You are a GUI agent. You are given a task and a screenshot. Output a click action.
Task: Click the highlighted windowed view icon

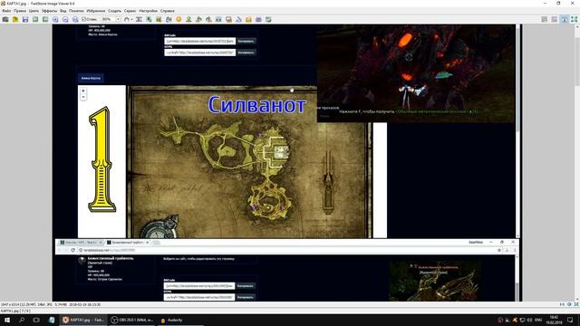[x=564, y=19]
